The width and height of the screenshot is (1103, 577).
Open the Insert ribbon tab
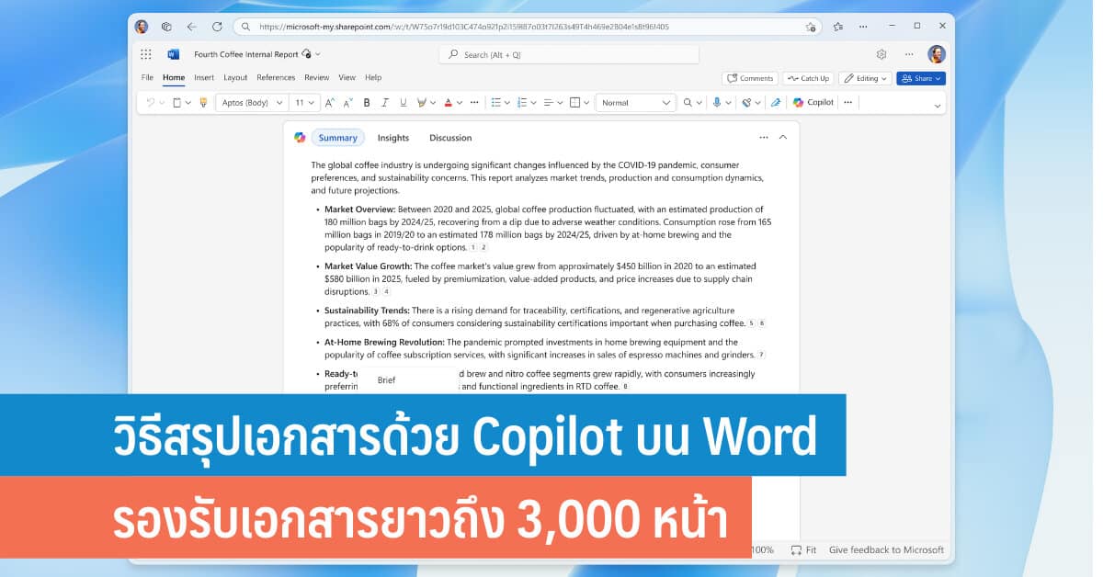point(204,78)
